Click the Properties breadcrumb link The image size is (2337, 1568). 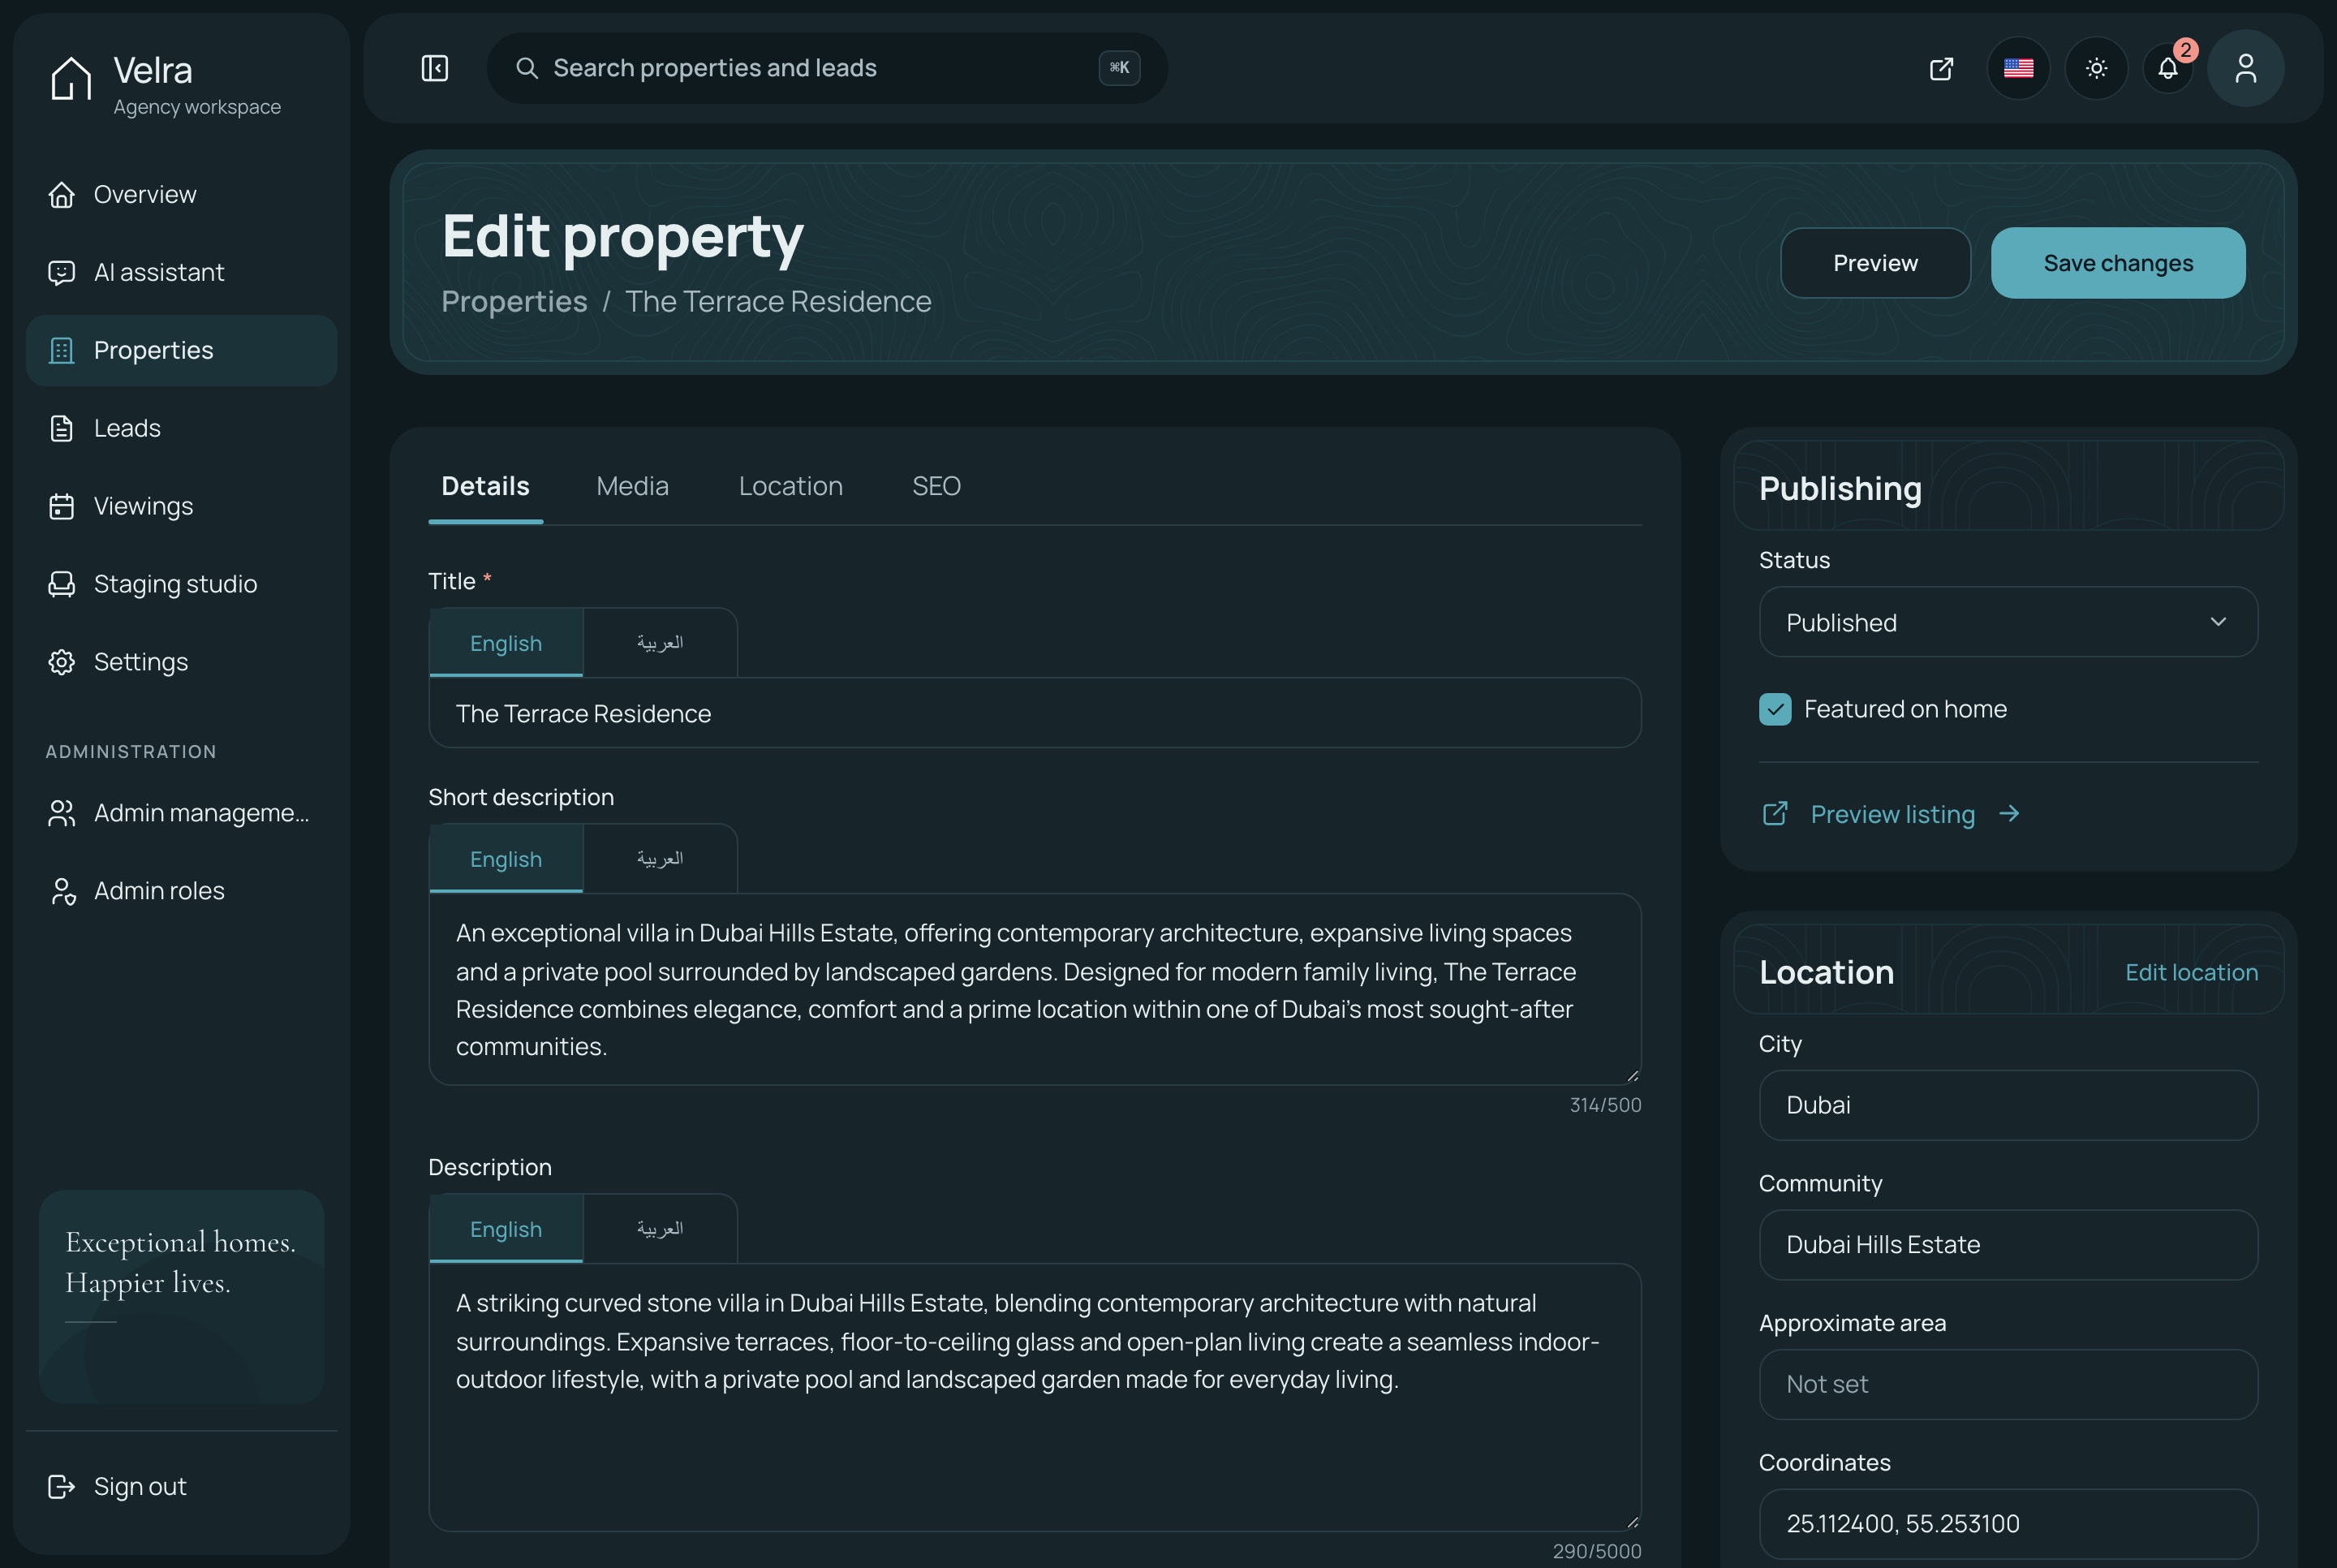[x=514, y=301]
